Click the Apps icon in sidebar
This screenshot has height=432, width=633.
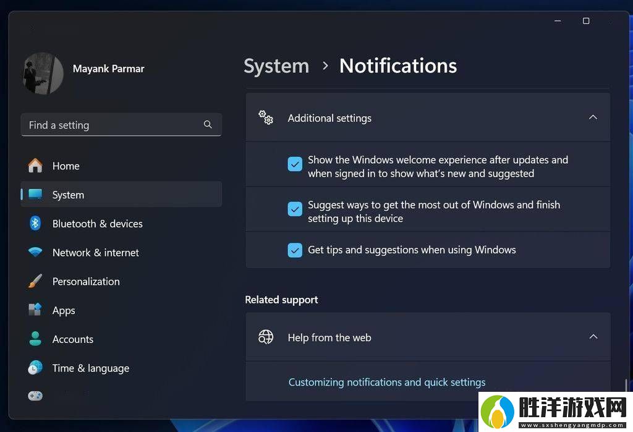(35, 310)
